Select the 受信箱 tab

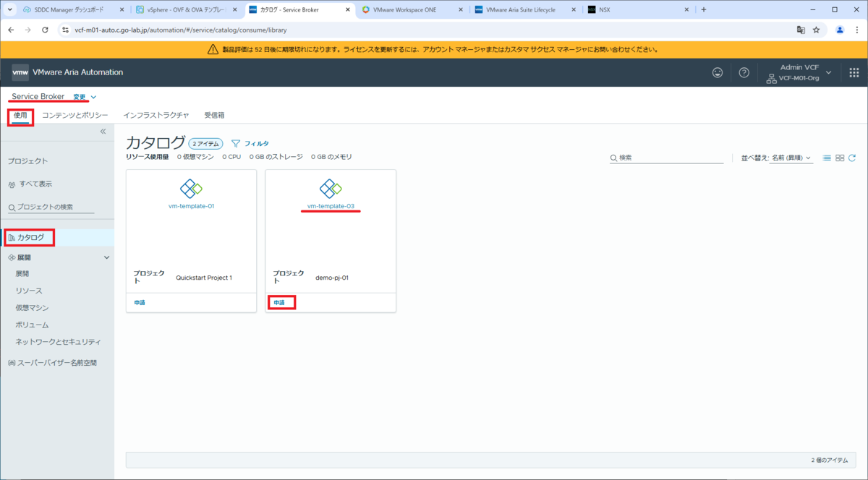pos(214,115)
